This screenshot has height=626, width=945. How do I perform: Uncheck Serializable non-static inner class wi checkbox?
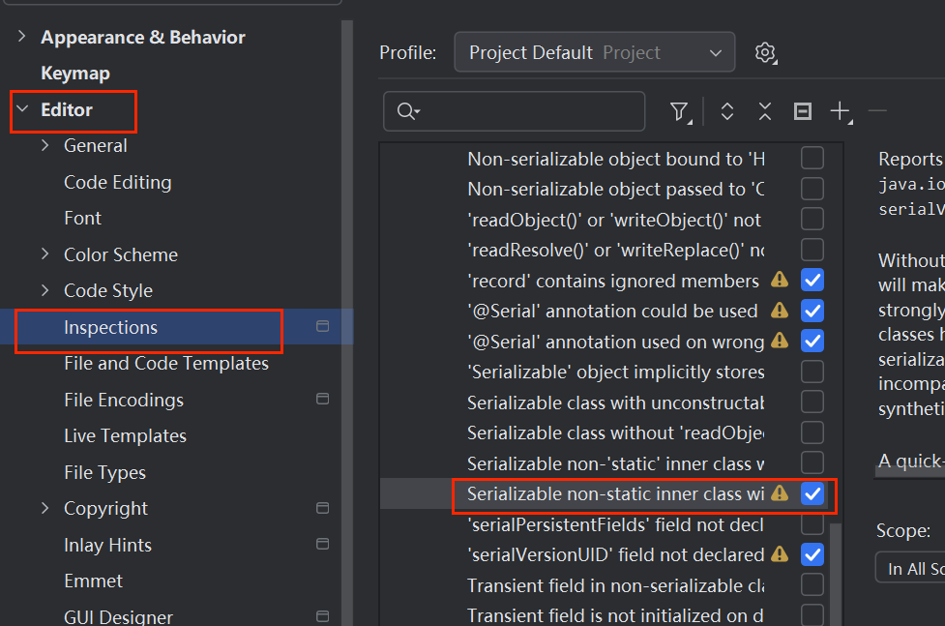pos(812,493)
